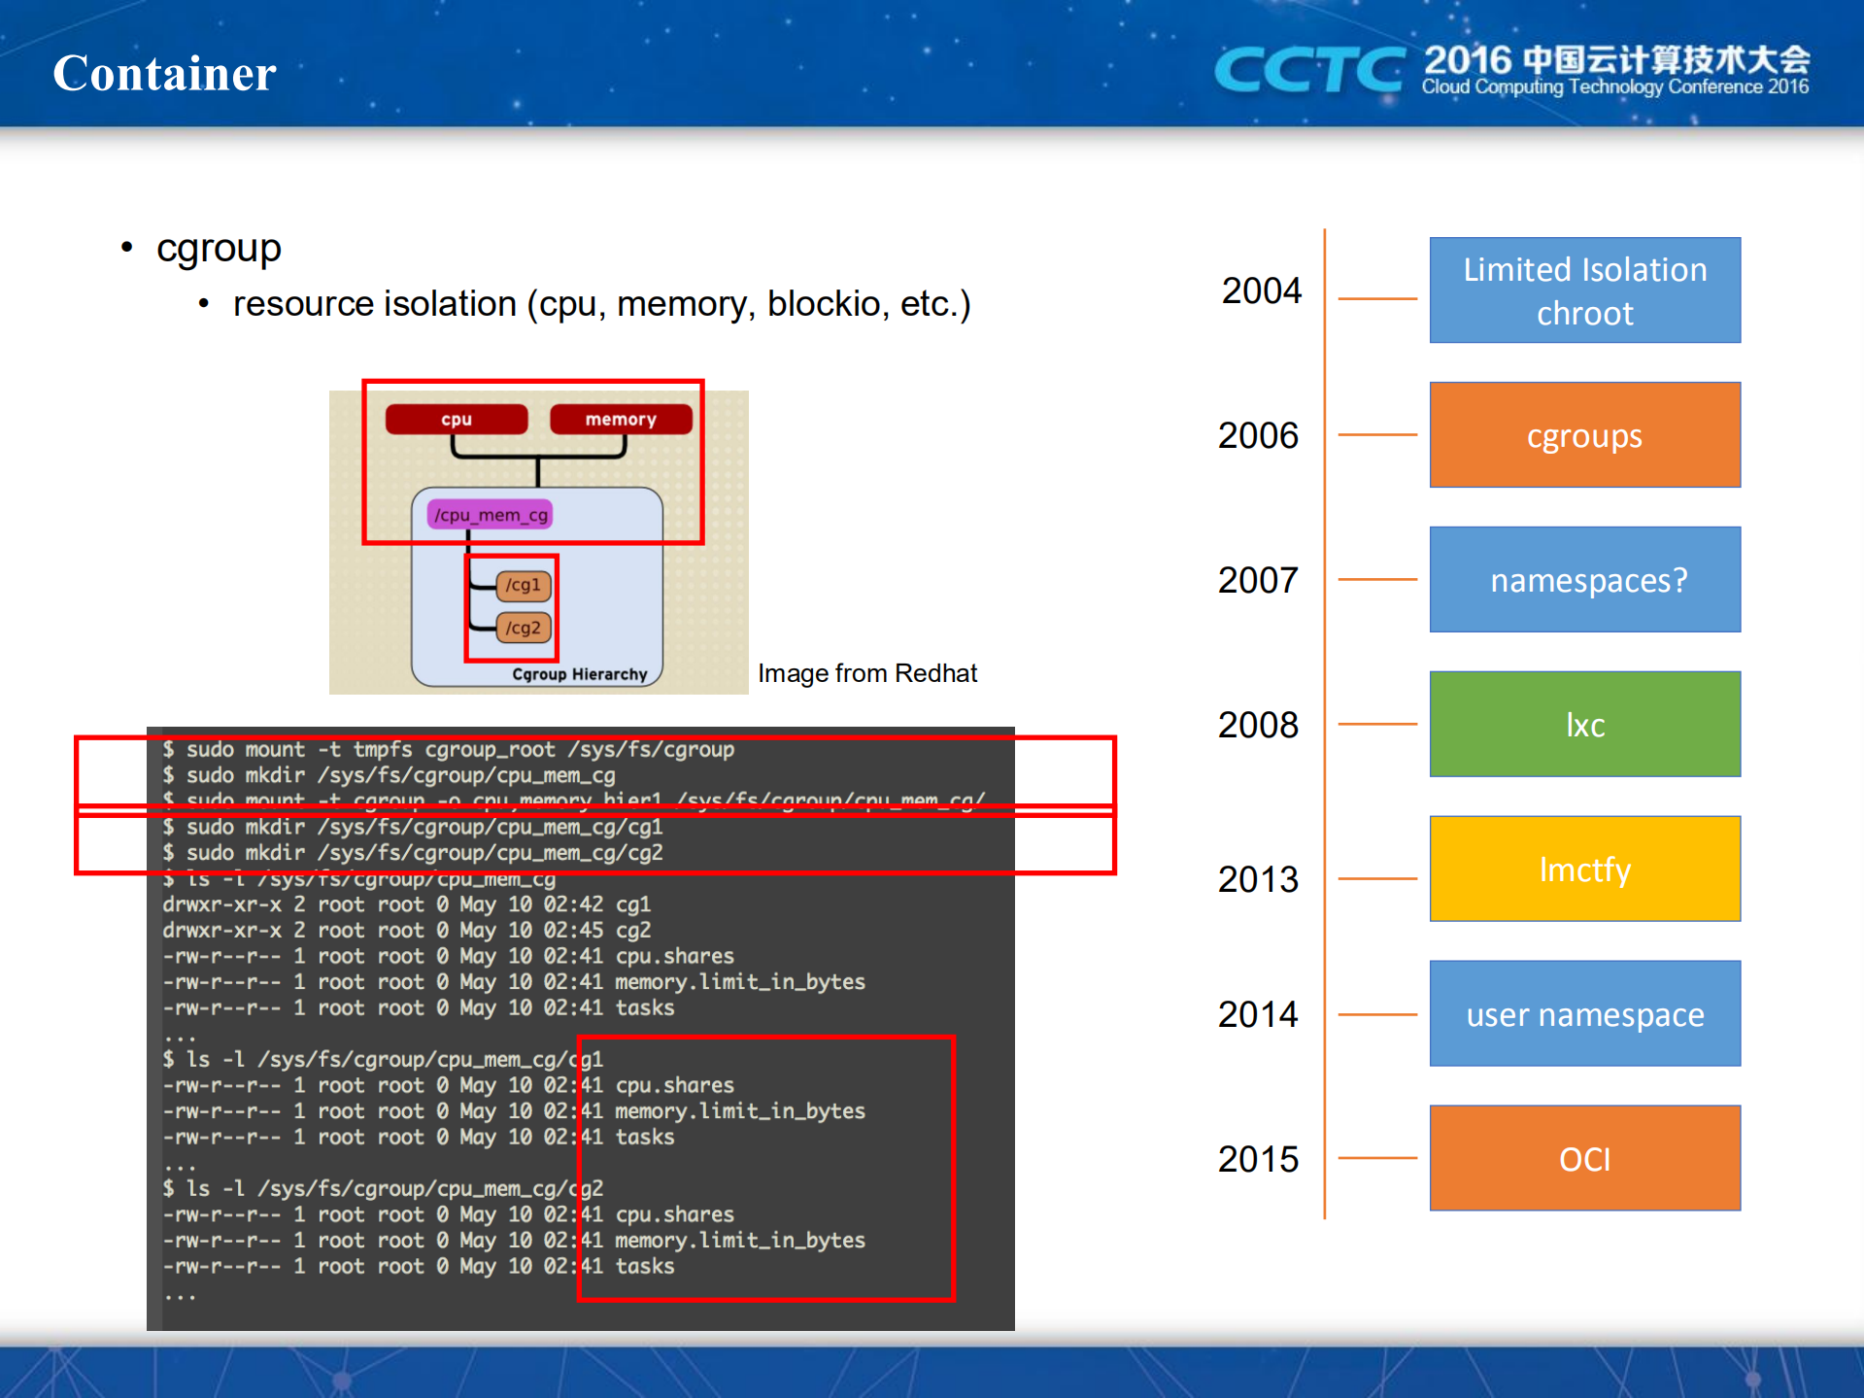This screenshot has height=1398, width=1864.
Task: Click the OCI box at 2015
Action: pyautogui.click(x=1584, y=1158)
